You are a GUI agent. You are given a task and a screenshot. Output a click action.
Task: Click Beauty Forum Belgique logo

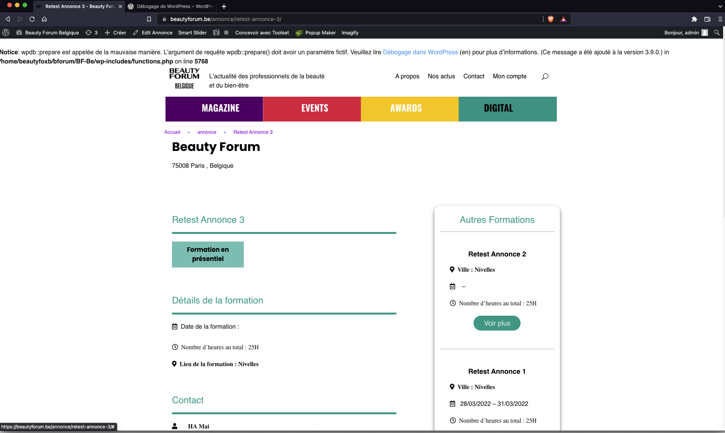tap(184, 78)
